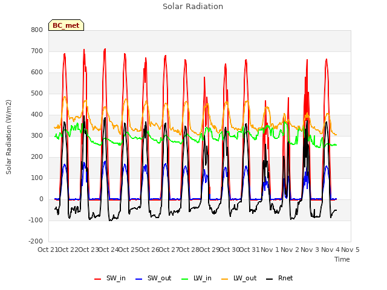This screenshot has width=387, height=290.
Task: Click the Nov 3 x-axis label
Action: (x=310, y=250)
